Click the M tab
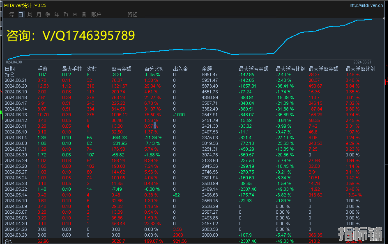The image size is (389, 244). click(75, 14)
